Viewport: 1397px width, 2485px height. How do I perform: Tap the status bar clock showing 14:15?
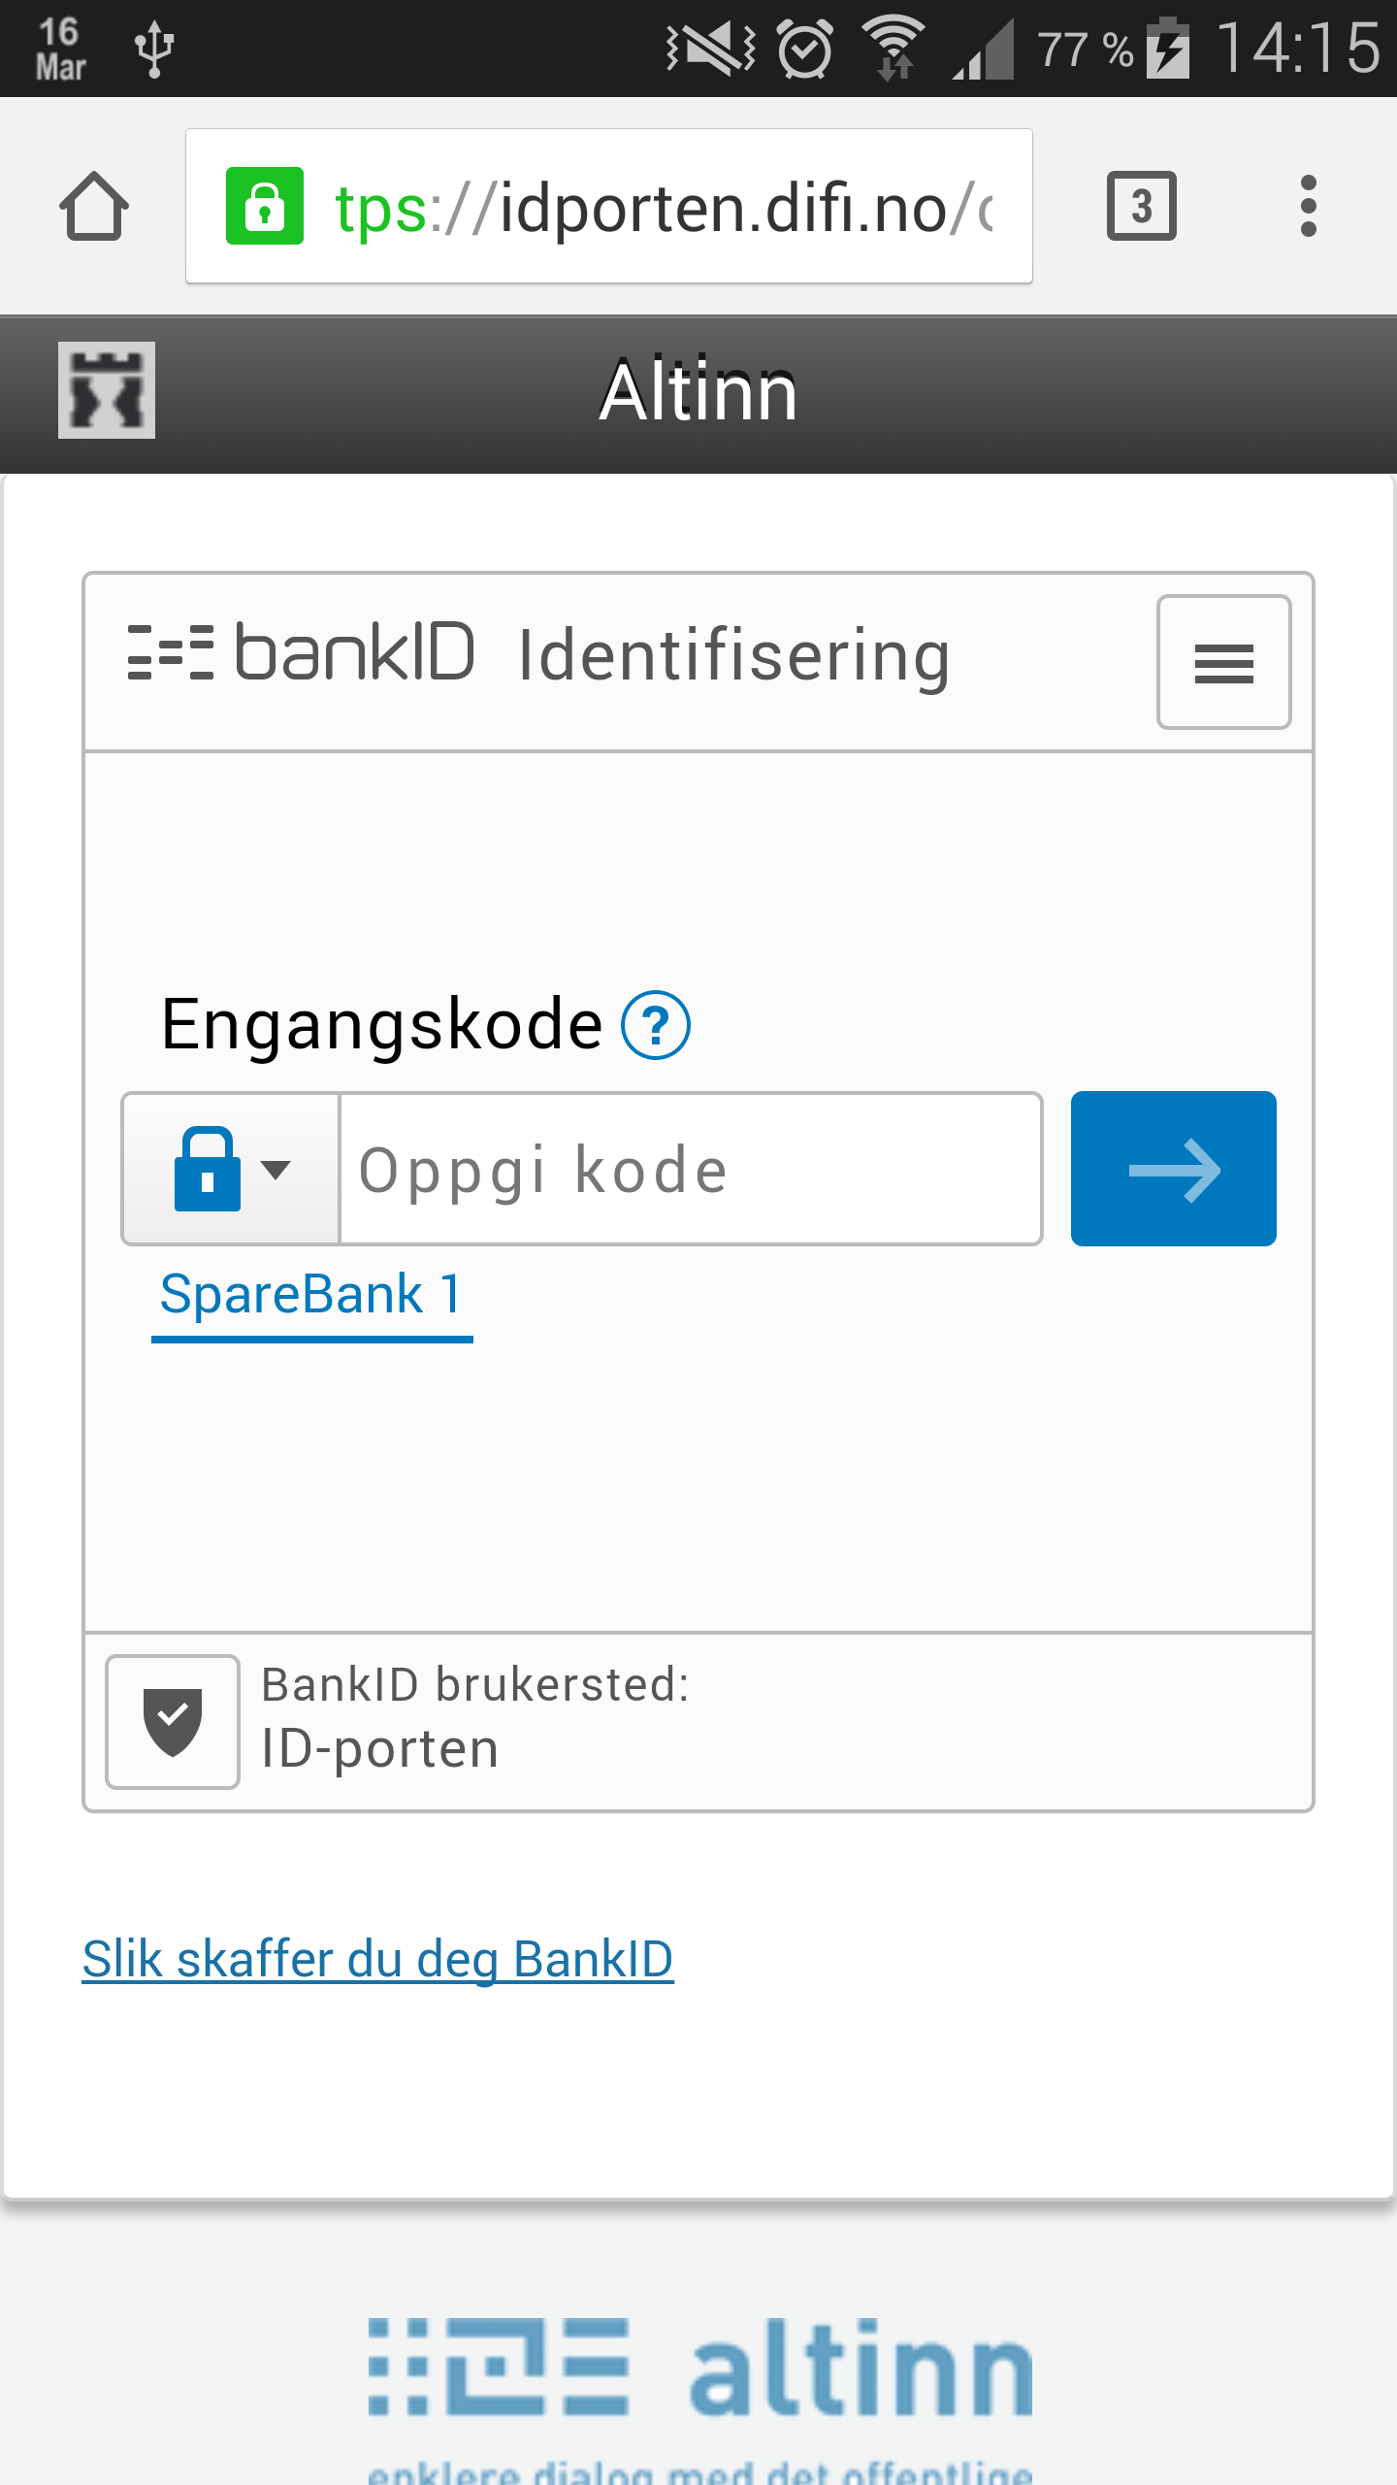1299,48
